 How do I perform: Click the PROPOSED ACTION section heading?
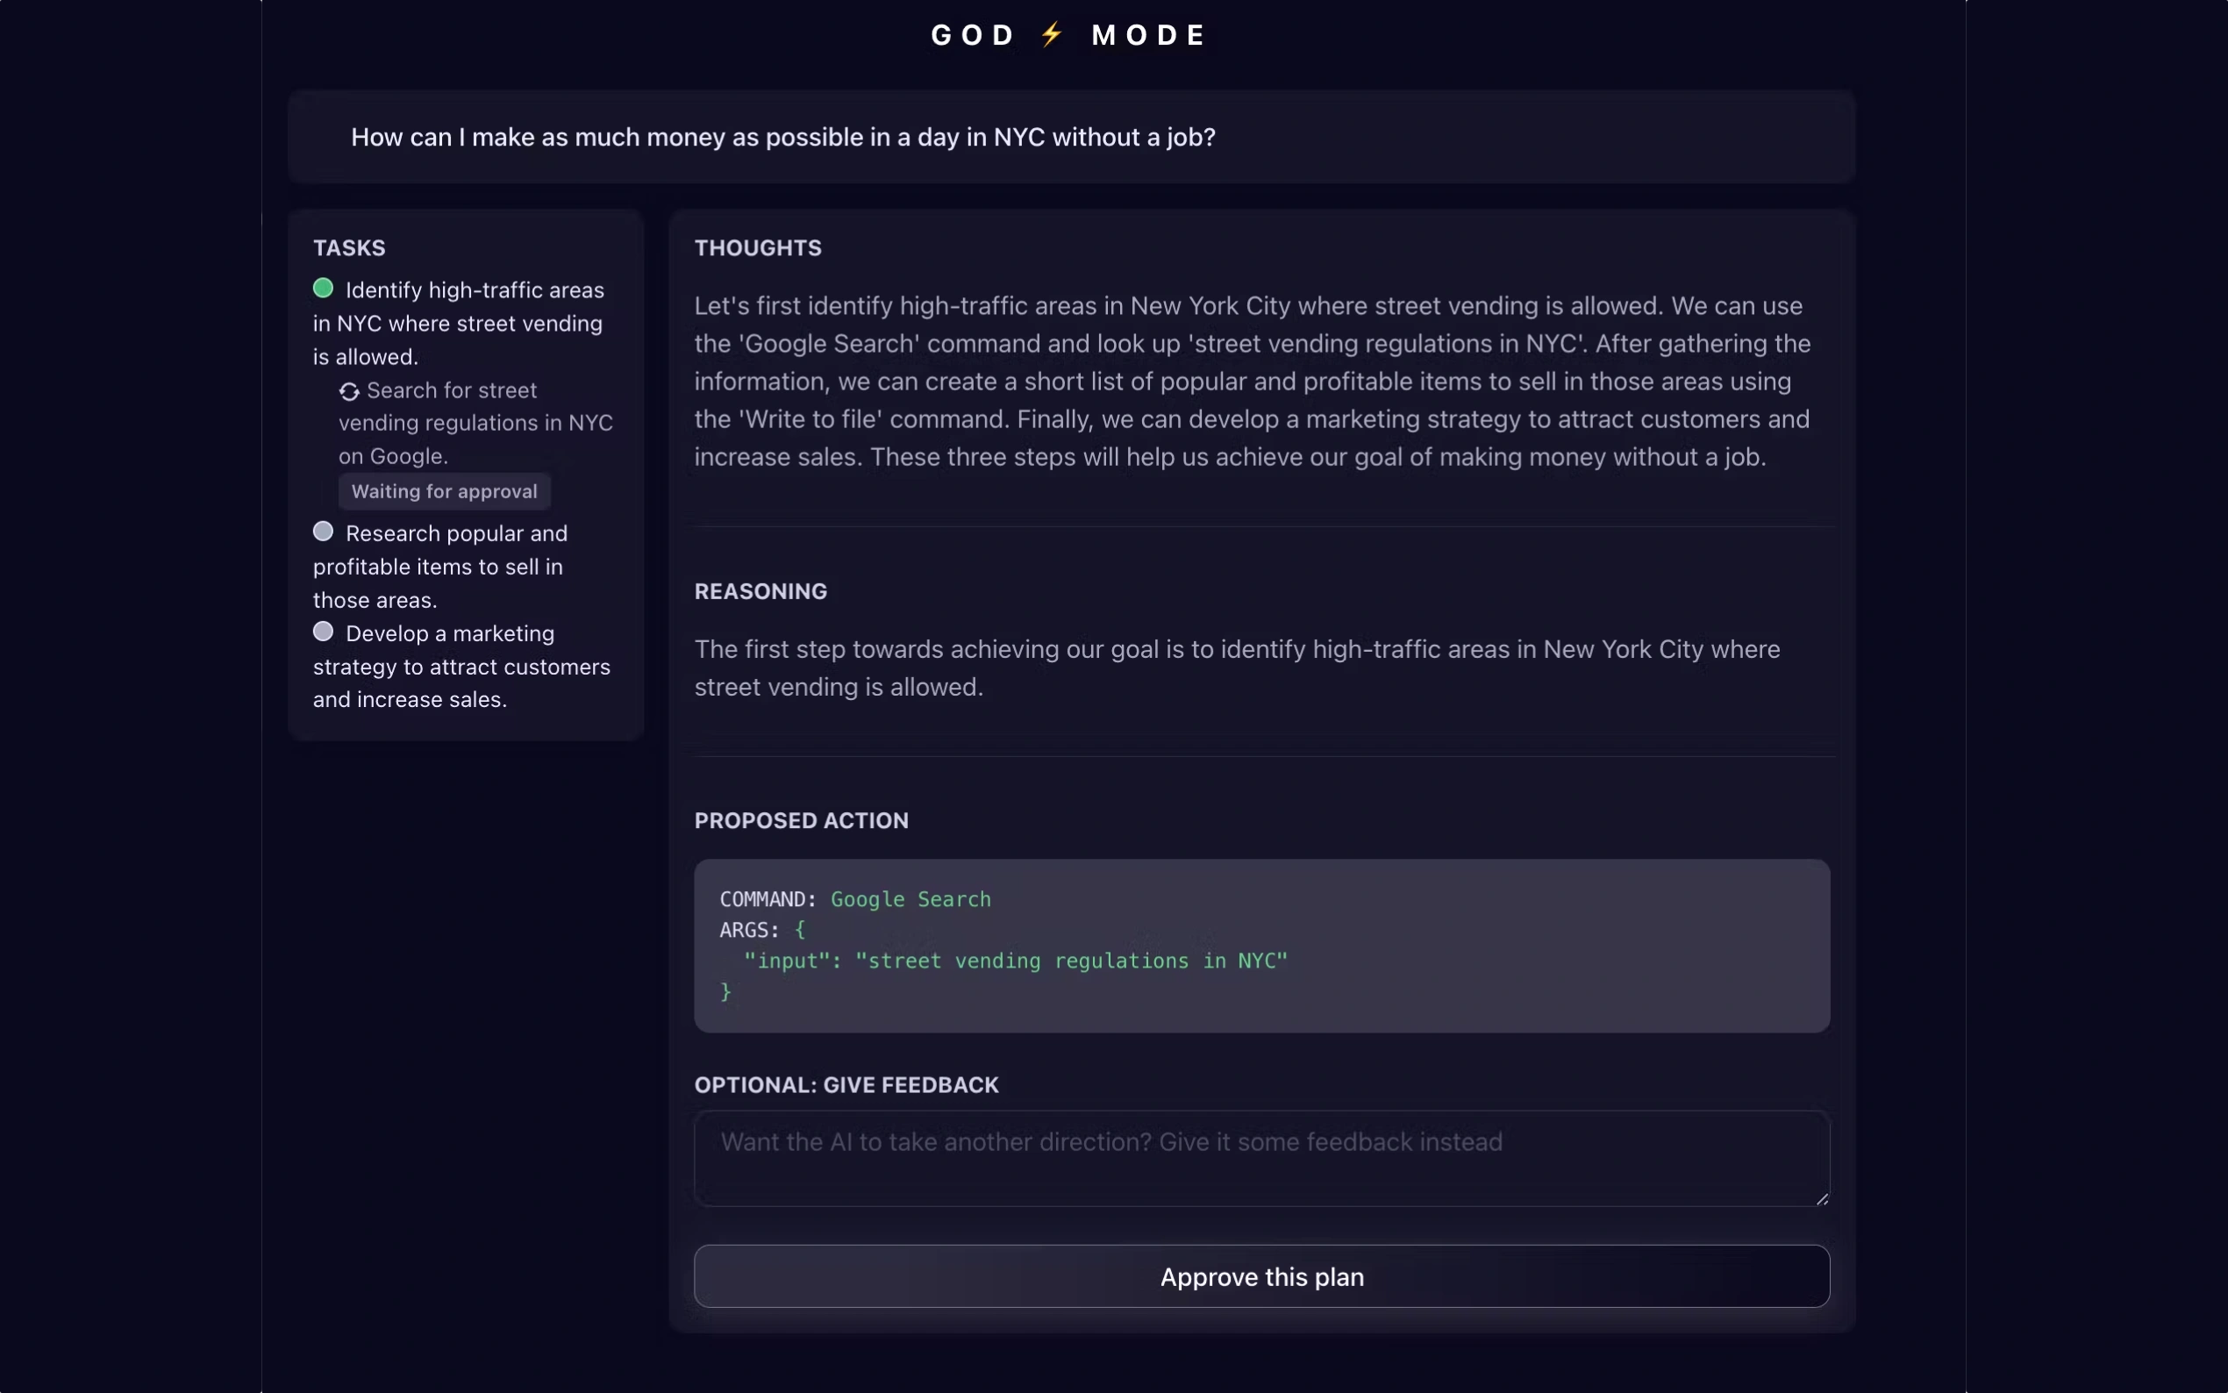800,820
